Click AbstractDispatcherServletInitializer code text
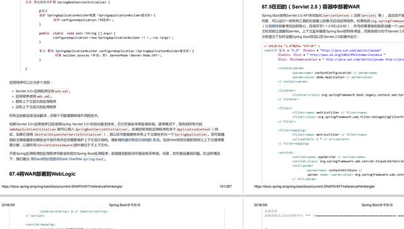Screen dimensions: 404x229 [68, 135]
